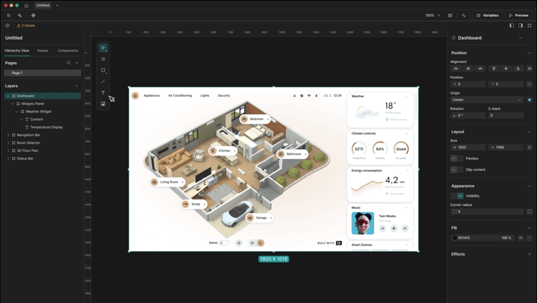537x303 pixels.
Task: Align horizontal centers in Alignment row
Action: pyautogui.click(x=468, y=69)
